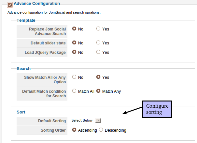The height and width of the screenshot is (143, 197).
Task: Enable Load JQuery Package with Yes
Action: coord(98,52)
